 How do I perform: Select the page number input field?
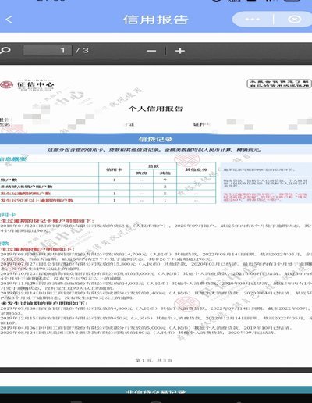click(x=48, y=51)
